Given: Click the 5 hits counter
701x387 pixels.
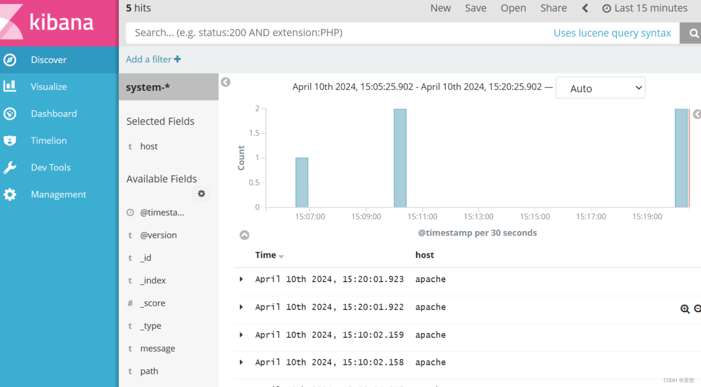Looking at the screenshot, I should (138, 8).
